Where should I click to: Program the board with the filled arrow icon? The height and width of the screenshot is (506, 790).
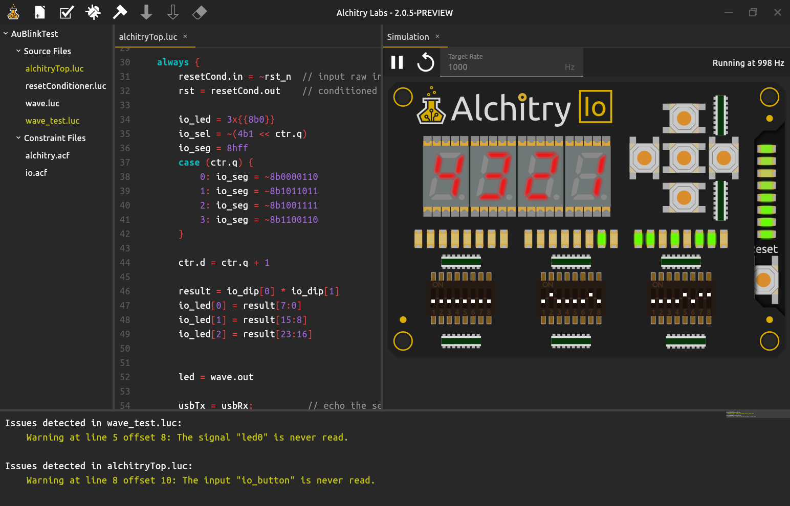pos(146,12)
